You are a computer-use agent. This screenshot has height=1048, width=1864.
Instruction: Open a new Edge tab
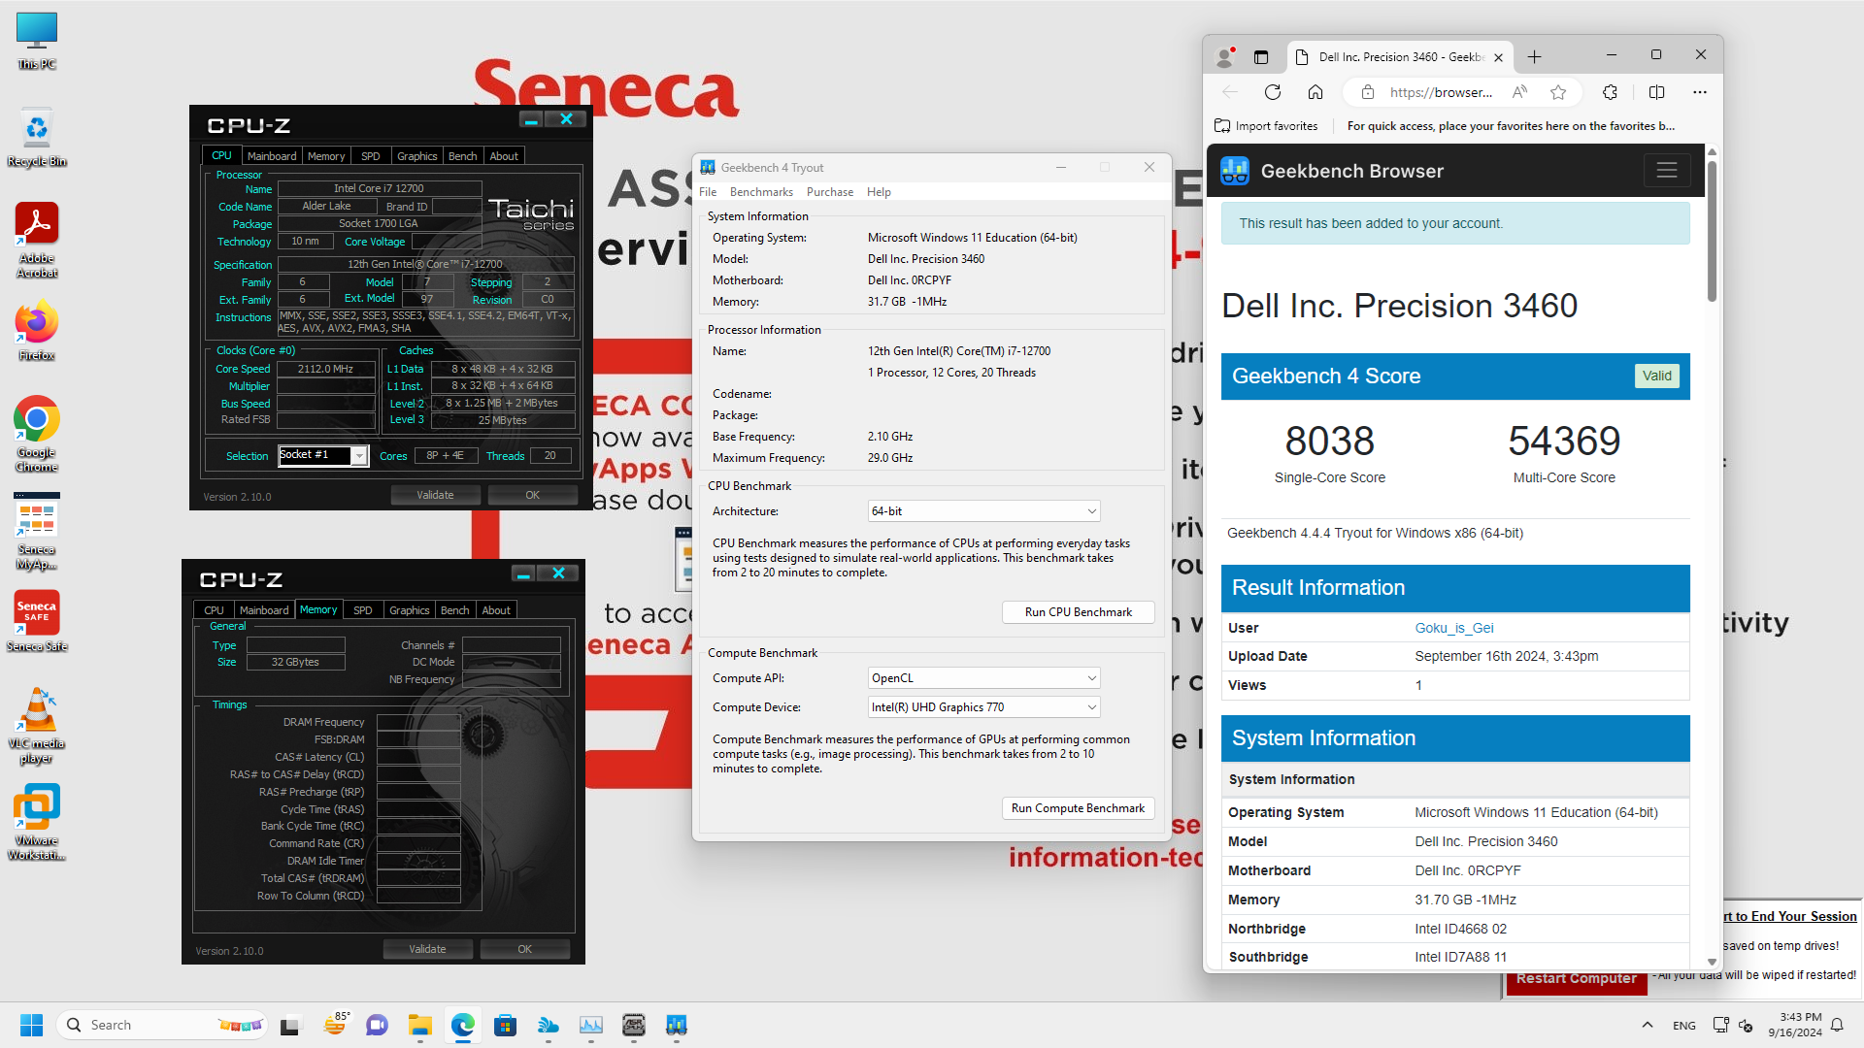tap(1534, 57)
